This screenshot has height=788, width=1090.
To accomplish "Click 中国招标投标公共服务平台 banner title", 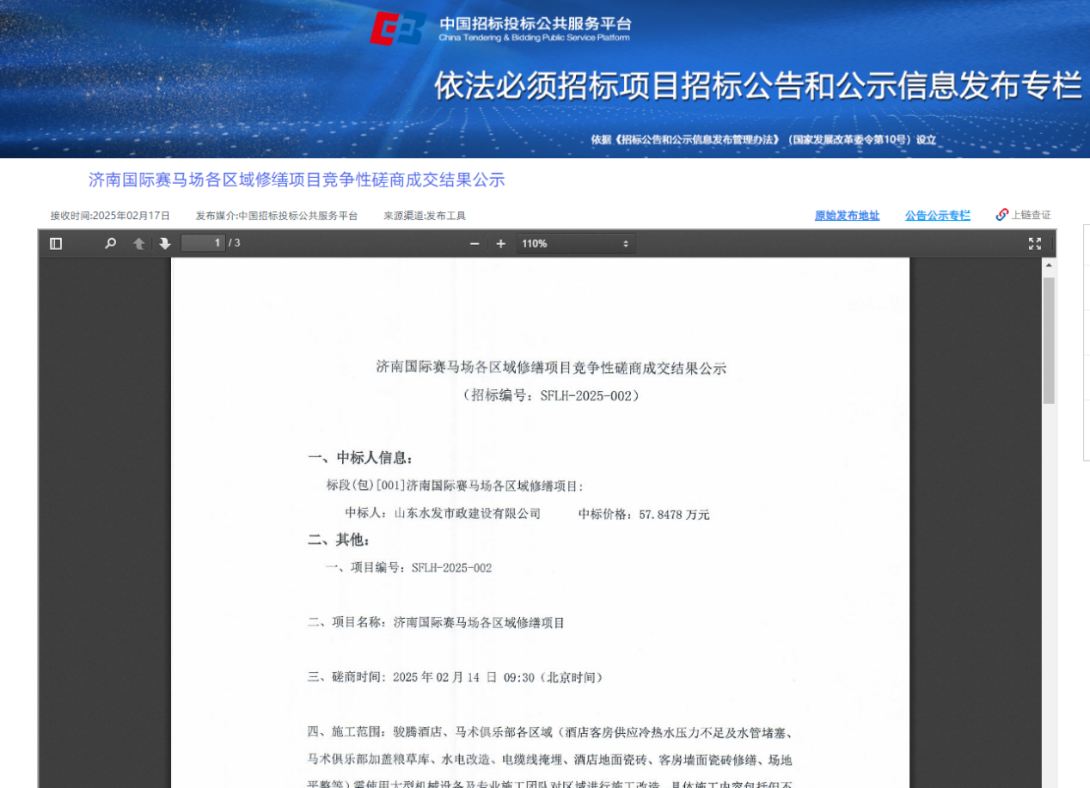I will tap(535, 23).
